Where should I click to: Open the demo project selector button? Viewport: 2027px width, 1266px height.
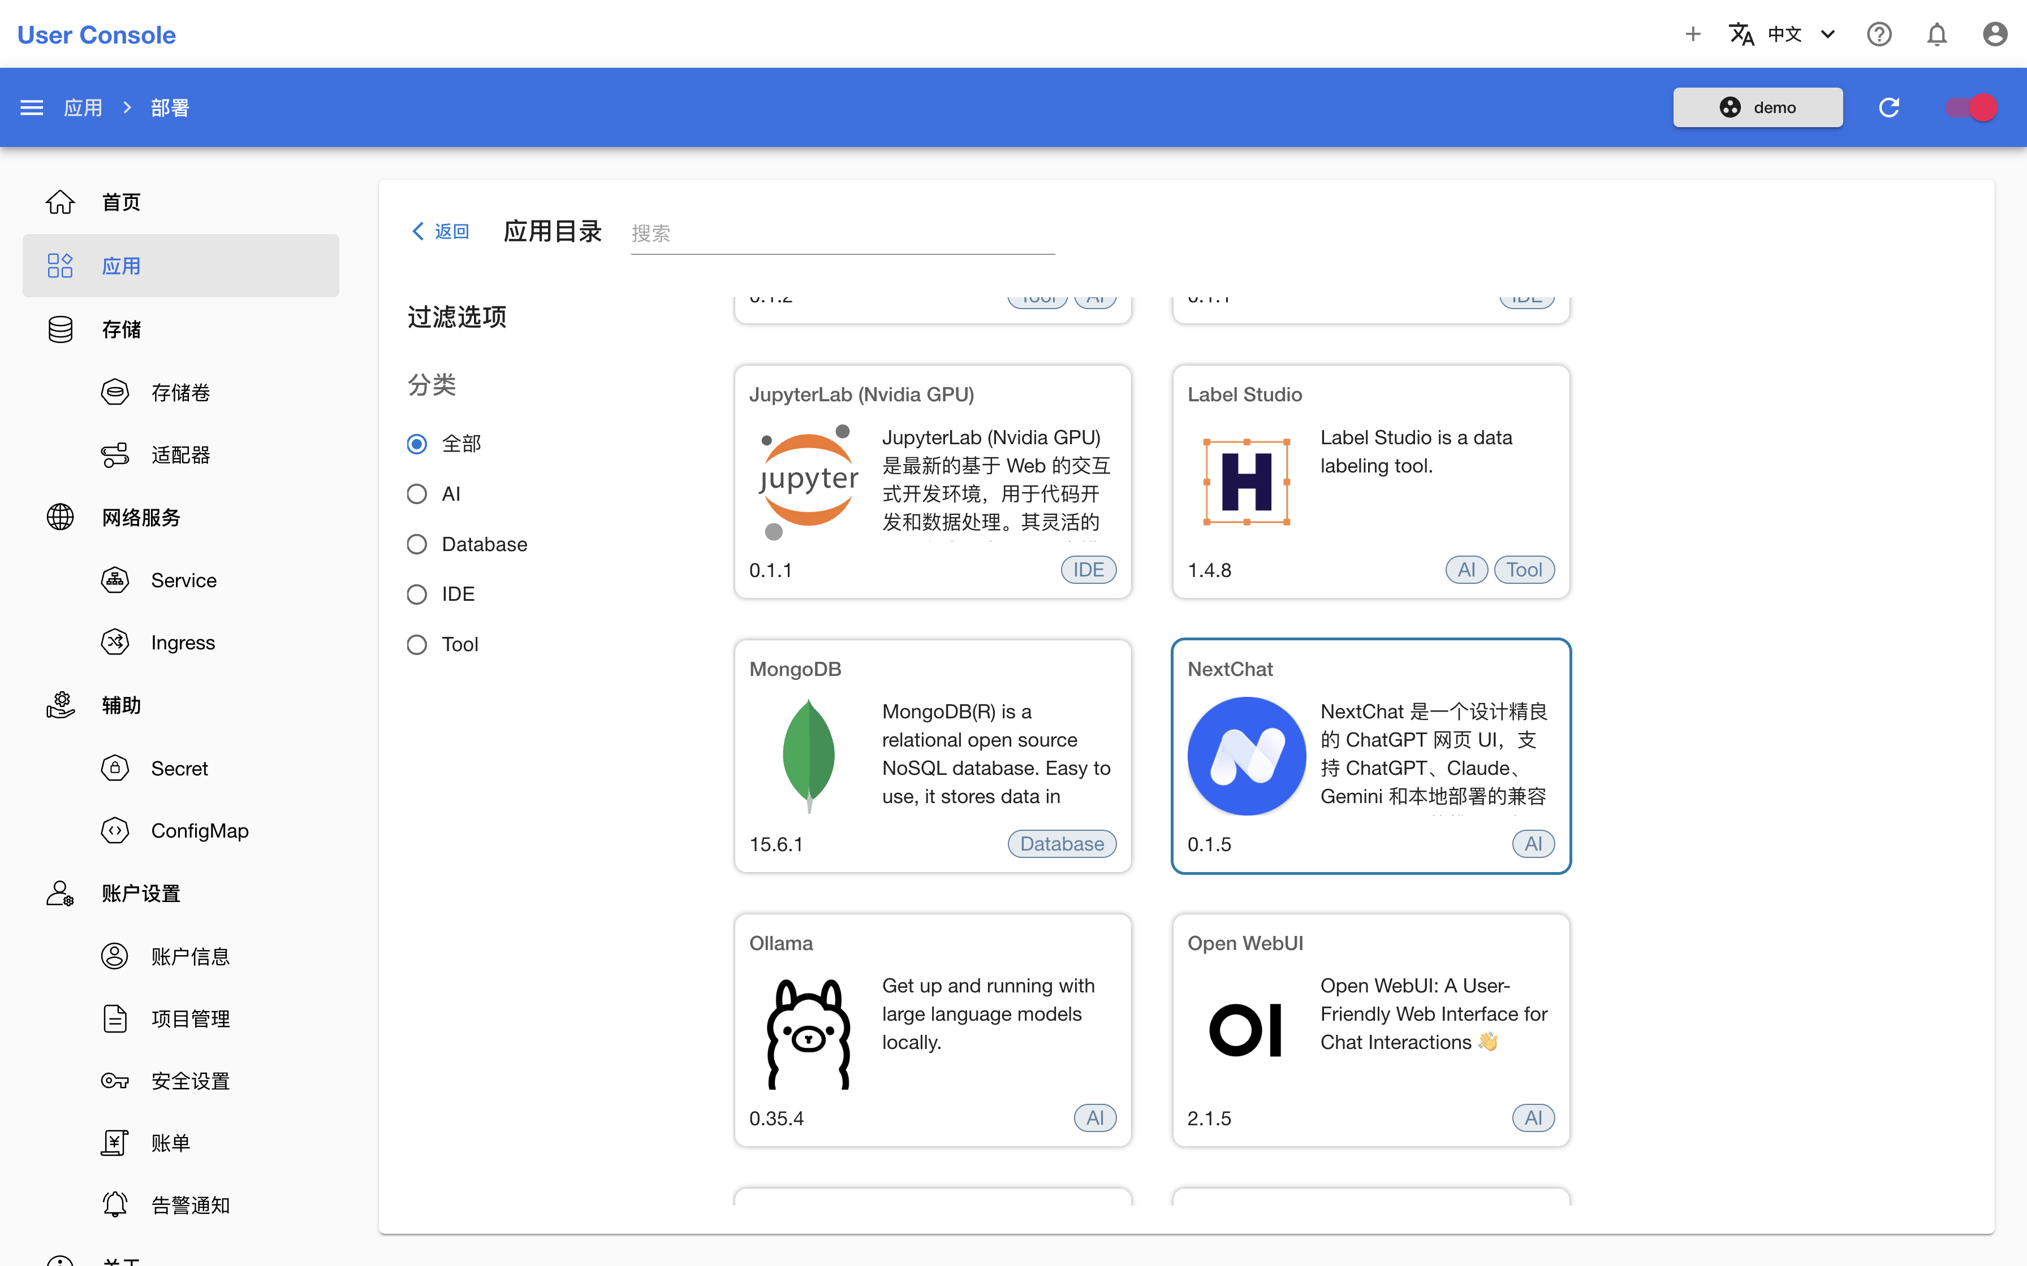tap(1757, 107)
